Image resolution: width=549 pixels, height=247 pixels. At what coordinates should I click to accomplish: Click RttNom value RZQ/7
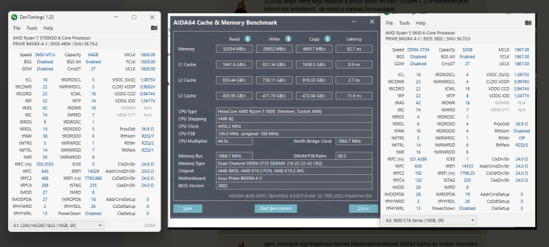[x=148, y=136]
